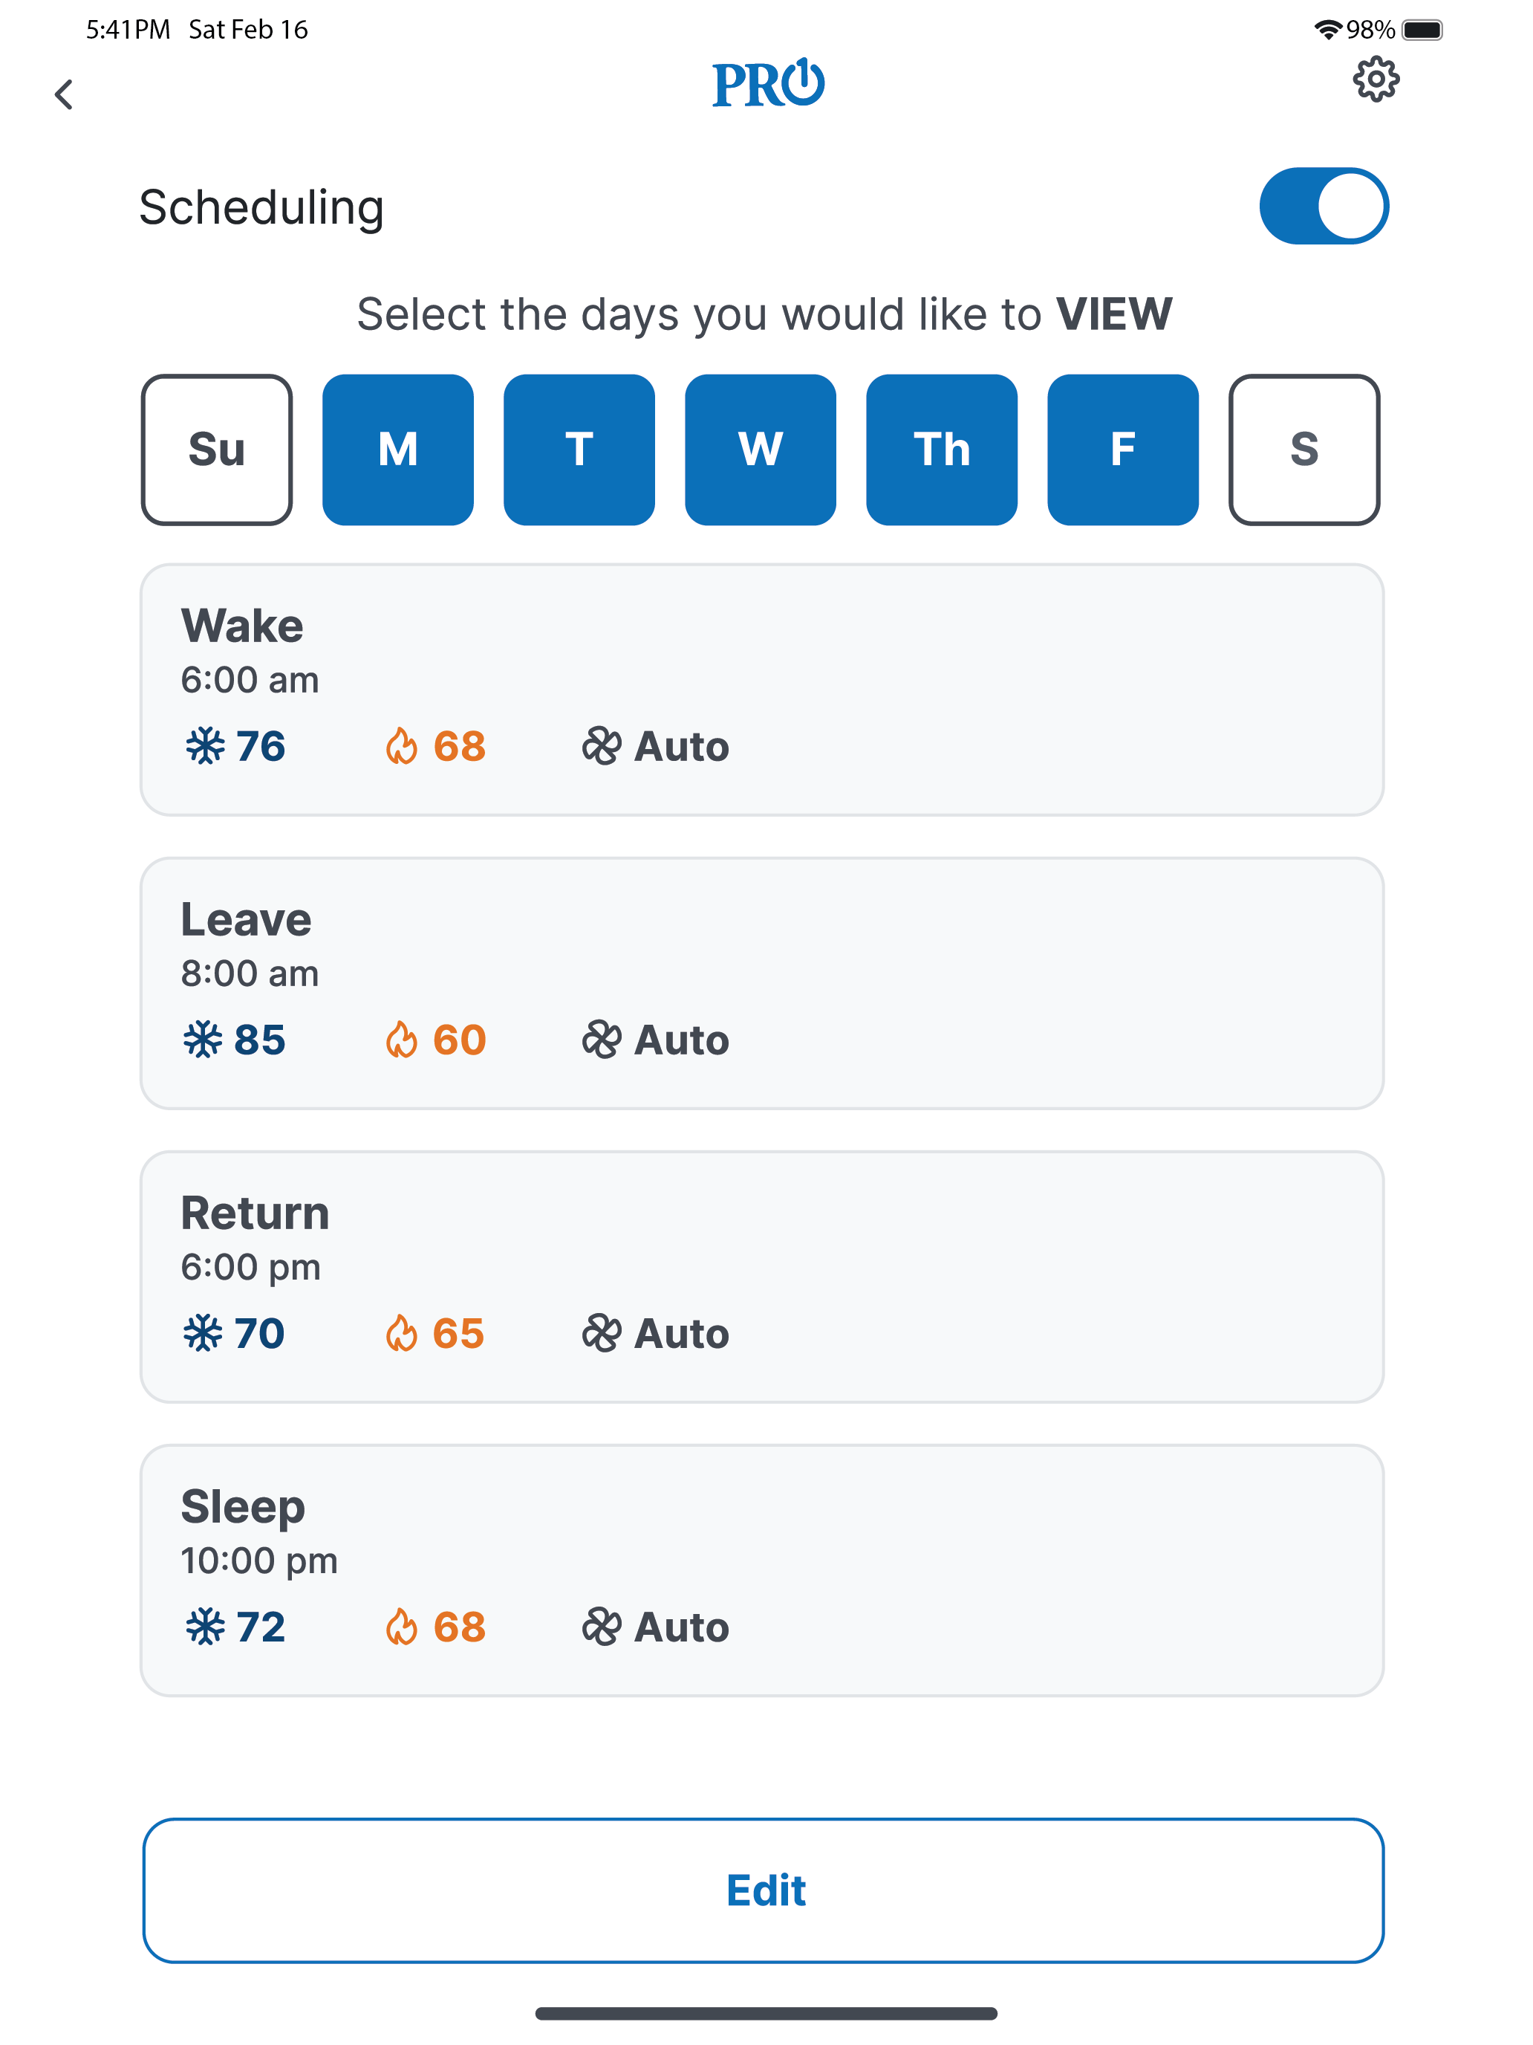Viewport: 1533px width, 2045px height.
Task: Click the PRO logo
Action: click(x=767, y=84)
